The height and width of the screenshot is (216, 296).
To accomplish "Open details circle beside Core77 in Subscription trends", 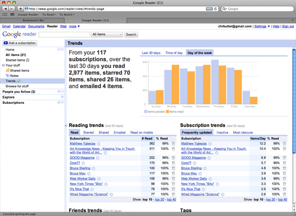I will pyautogui.click(x=195, y=163).
